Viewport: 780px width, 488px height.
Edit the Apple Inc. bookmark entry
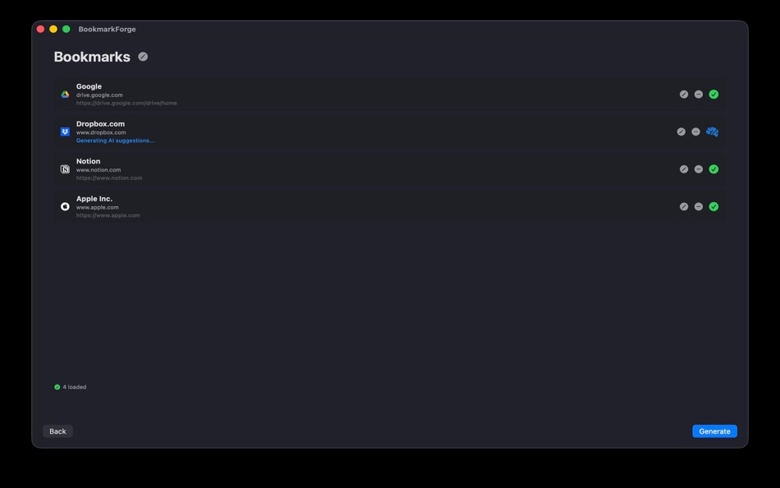coord(684,206)
